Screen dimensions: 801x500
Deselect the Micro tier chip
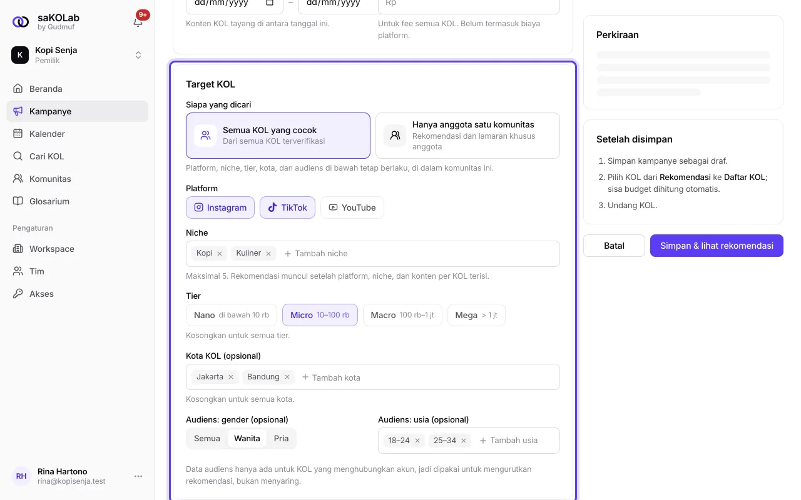[320, 315]
